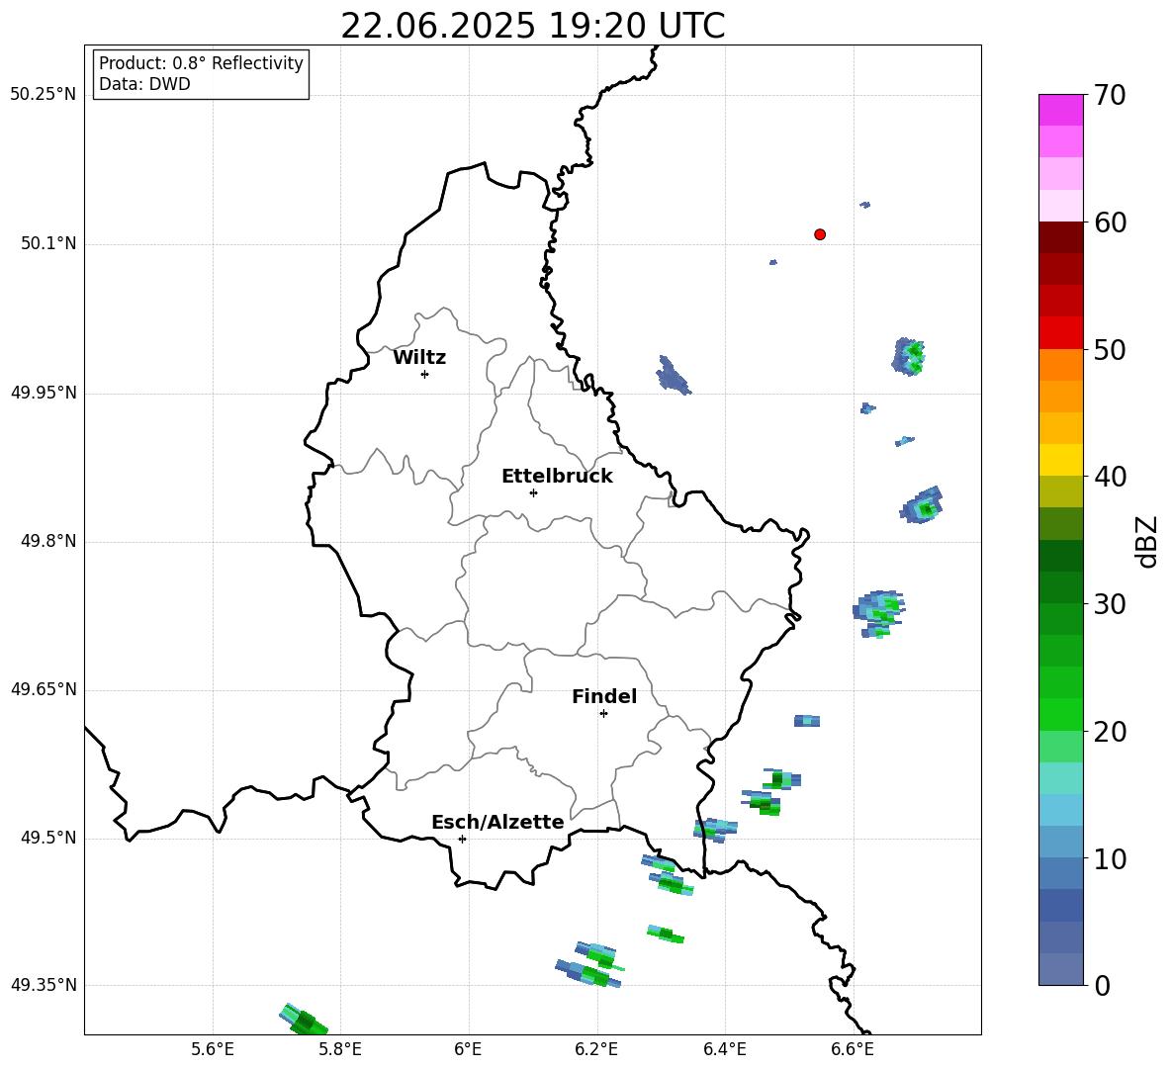Click the yellow colorbar segment above 40
The width and height of the screenshot is (1171, 1069).
coord(1061,460)
